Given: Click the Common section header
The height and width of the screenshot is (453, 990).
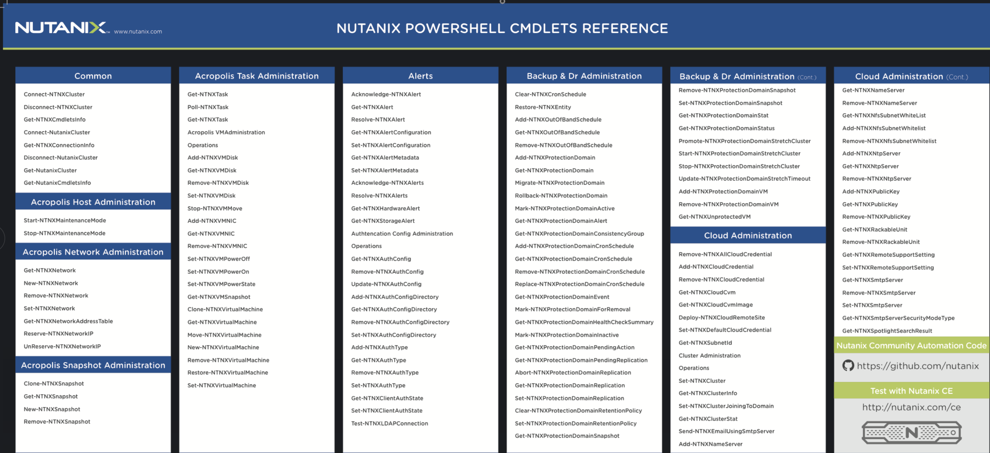Looking at the screenshot, I should click(x=93, y=76).
